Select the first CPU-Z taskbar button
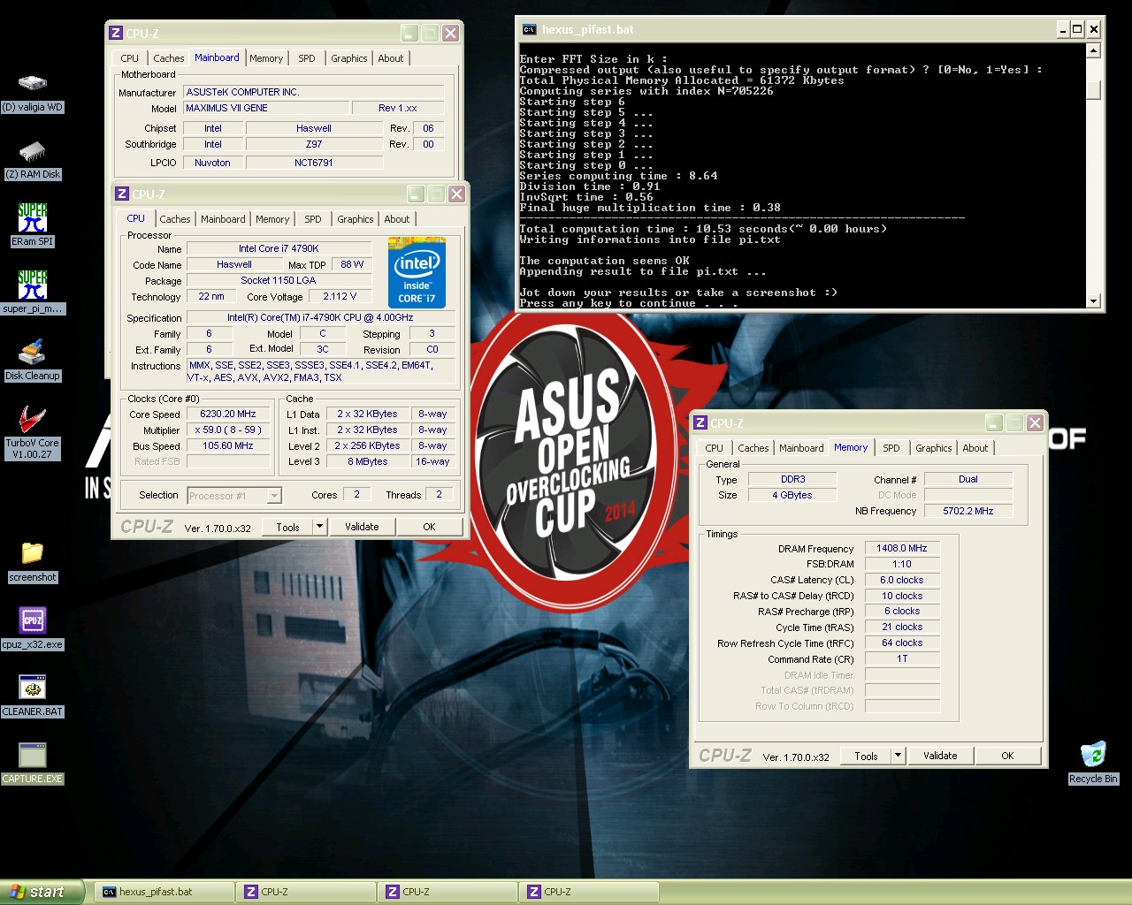 click(306, 892)
